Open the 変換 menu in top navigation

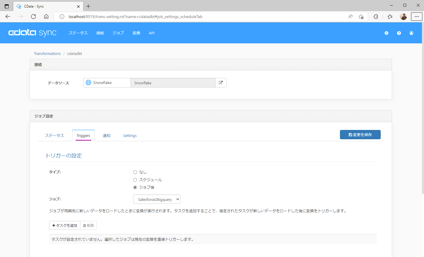(x=136, y=33)
